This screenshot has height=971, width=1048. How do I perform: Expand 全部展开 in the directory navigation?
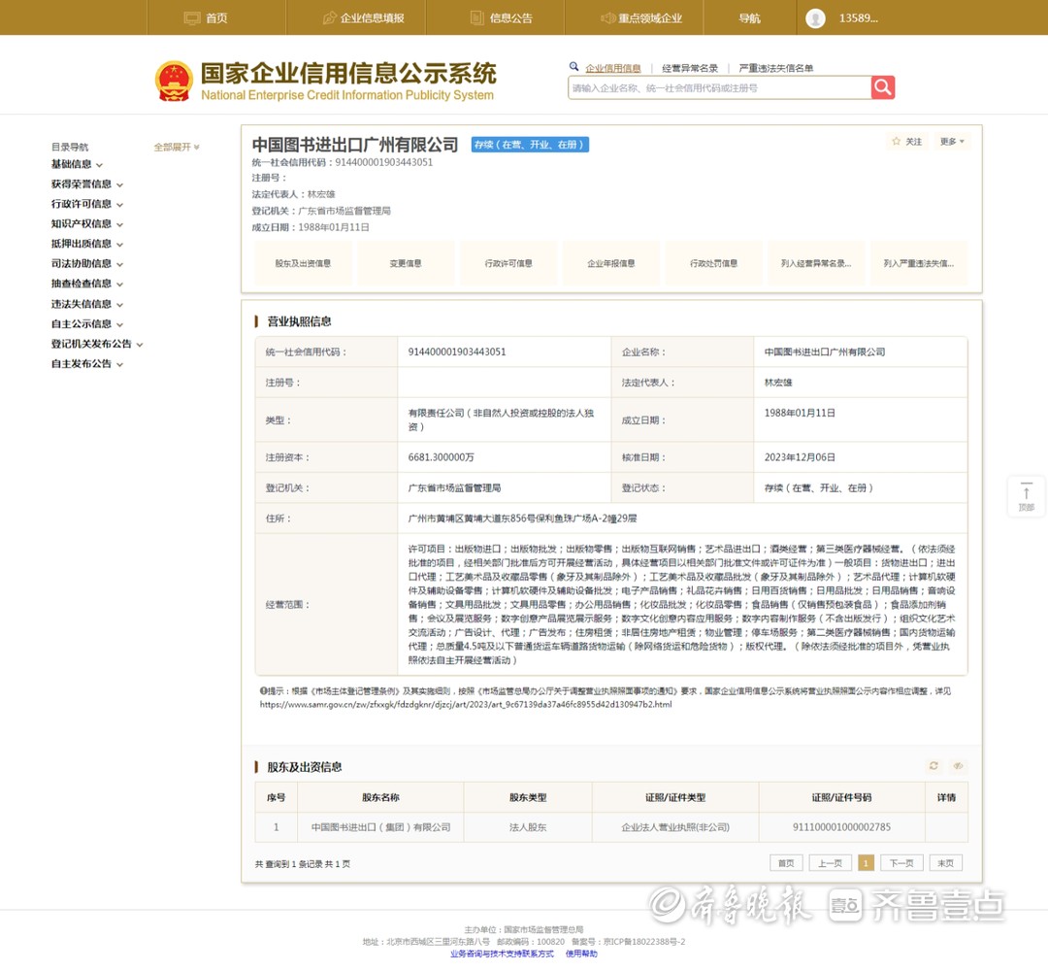pos(177,147)
